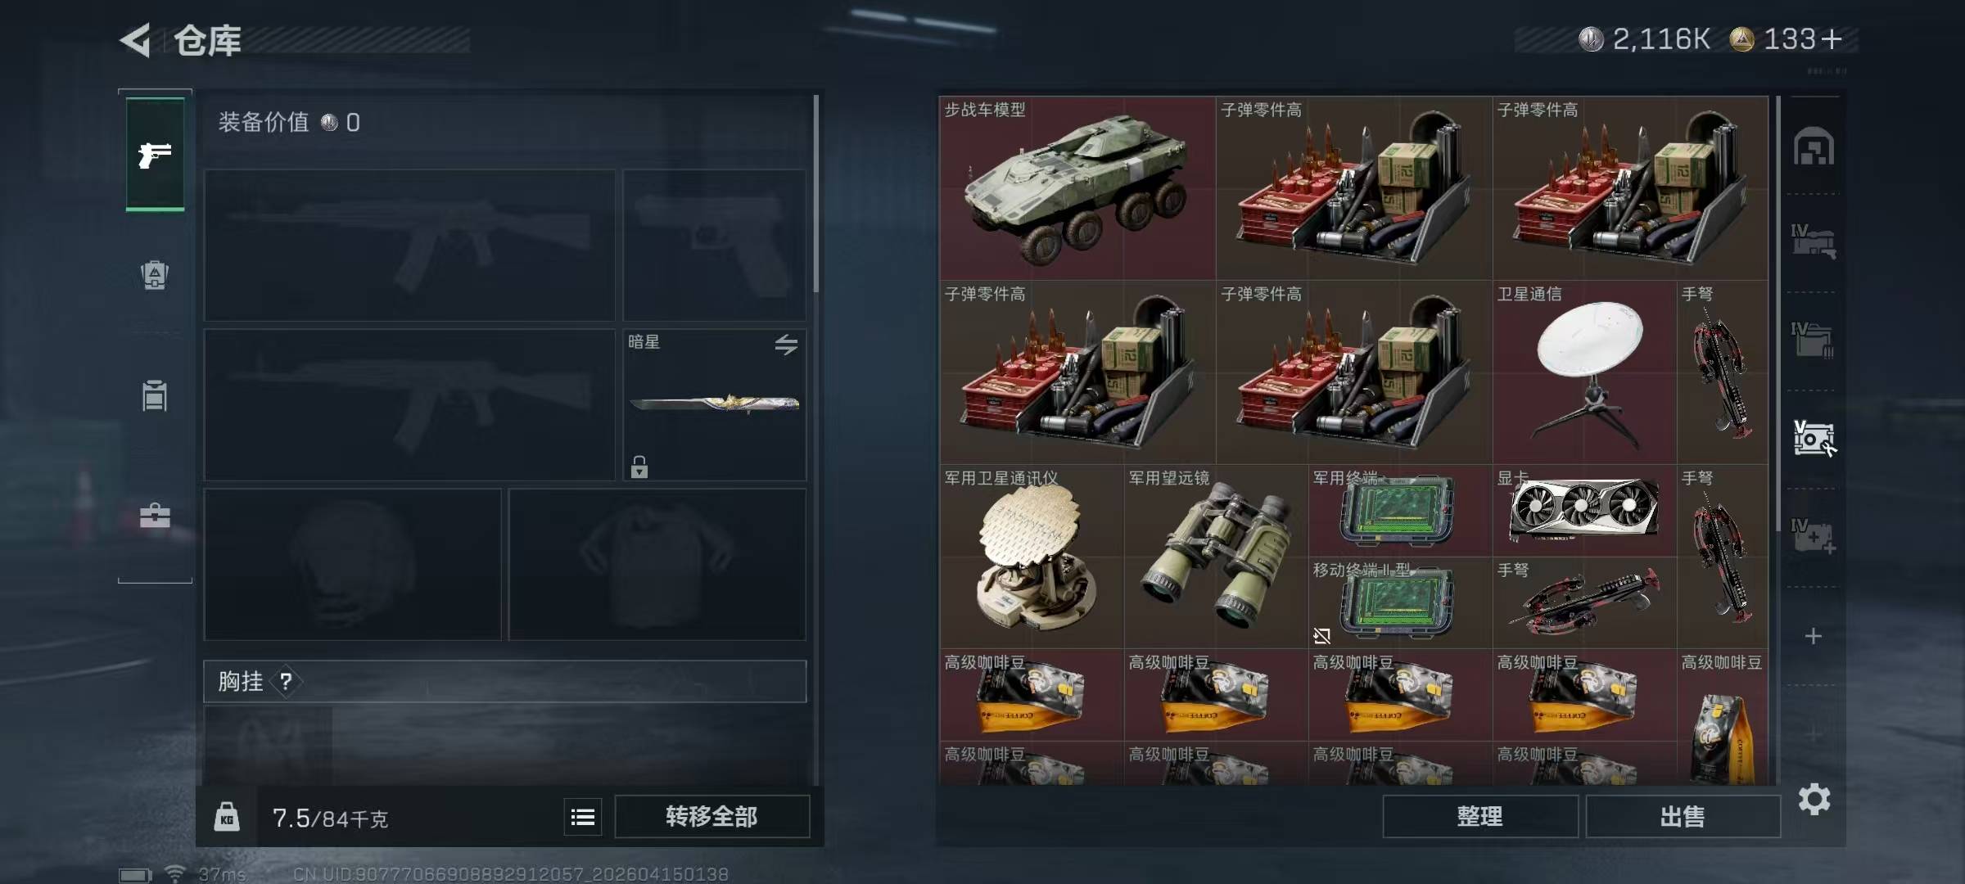Select the level V collectibles storage box icon
1965x884 pixels.
pyautogui.click(x=1814, y=438)
